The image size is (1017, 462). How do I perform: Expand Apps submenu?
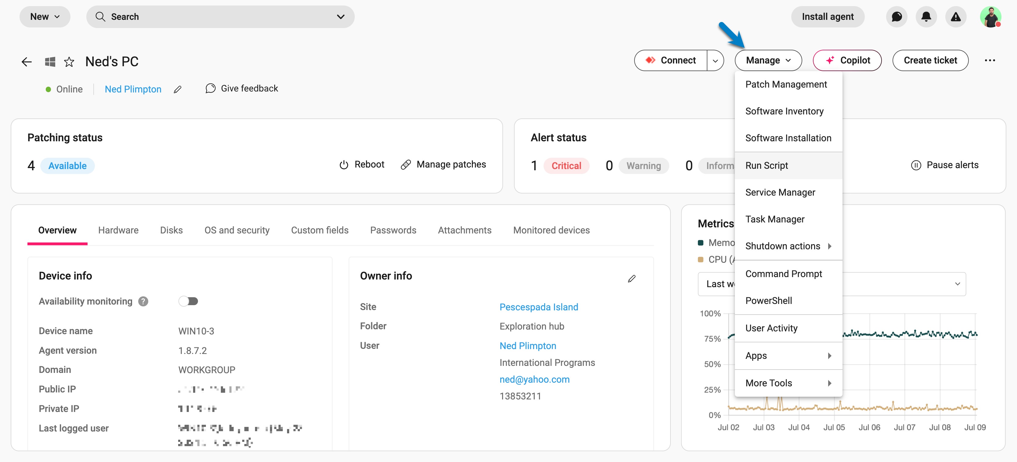pos(789,356)
